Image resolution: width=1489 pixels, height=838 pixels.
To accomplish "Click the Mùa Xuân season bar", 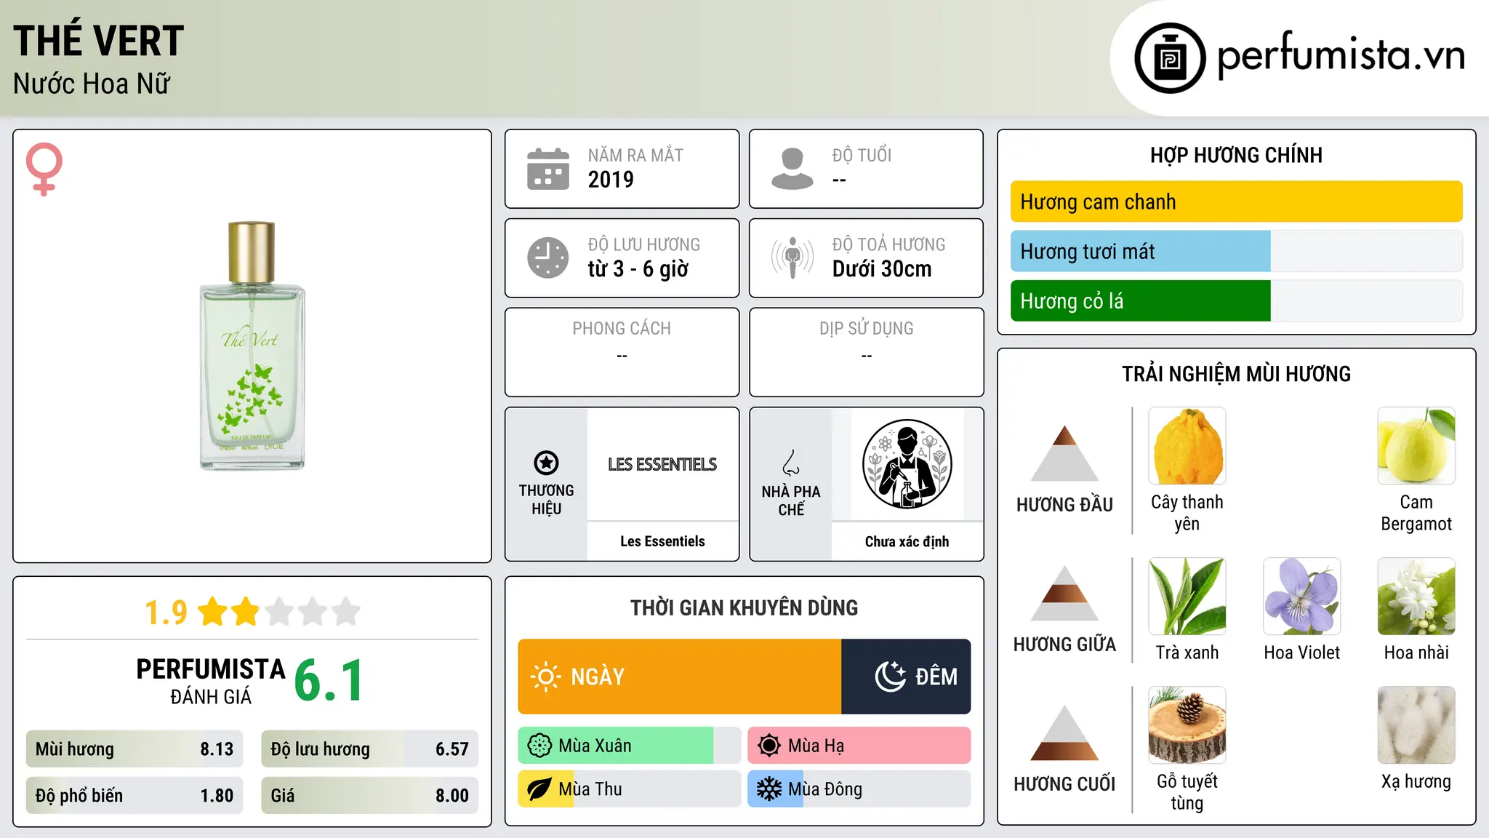I will coord(630,746).
